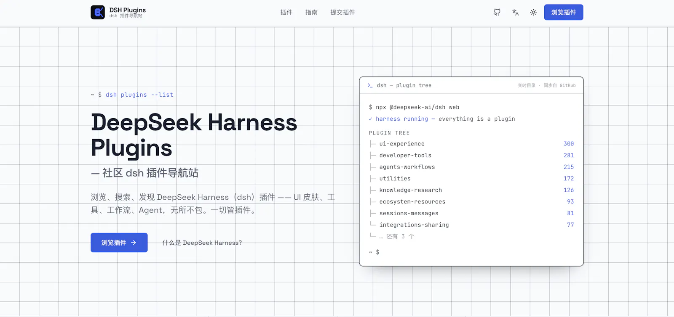Viewport: 674px width, 317px height.
Task: Click the count 81 for sessions-messages
Action: click(x=570, y=213)
